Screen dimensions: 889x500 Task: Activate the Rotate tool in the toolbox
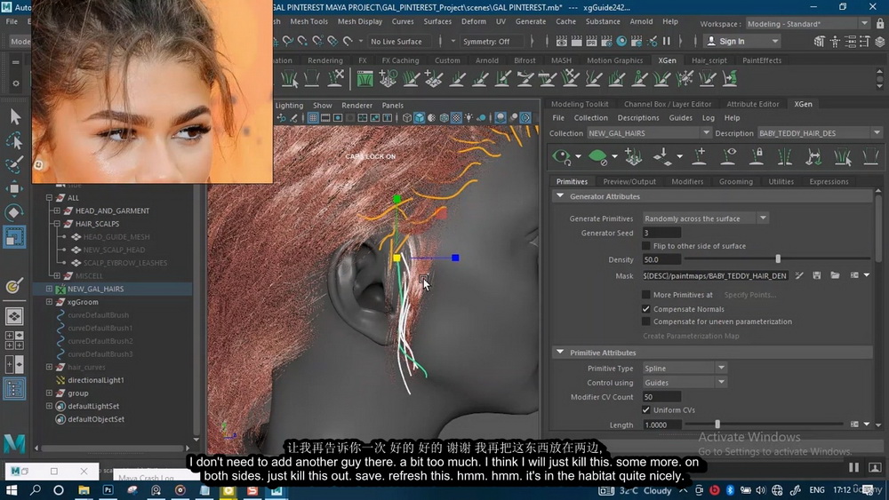(15, 212)
